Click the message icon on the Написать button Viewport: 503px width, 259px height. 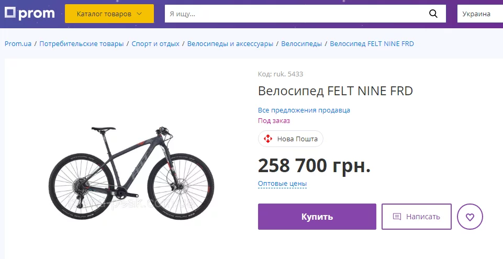[397, 217]
